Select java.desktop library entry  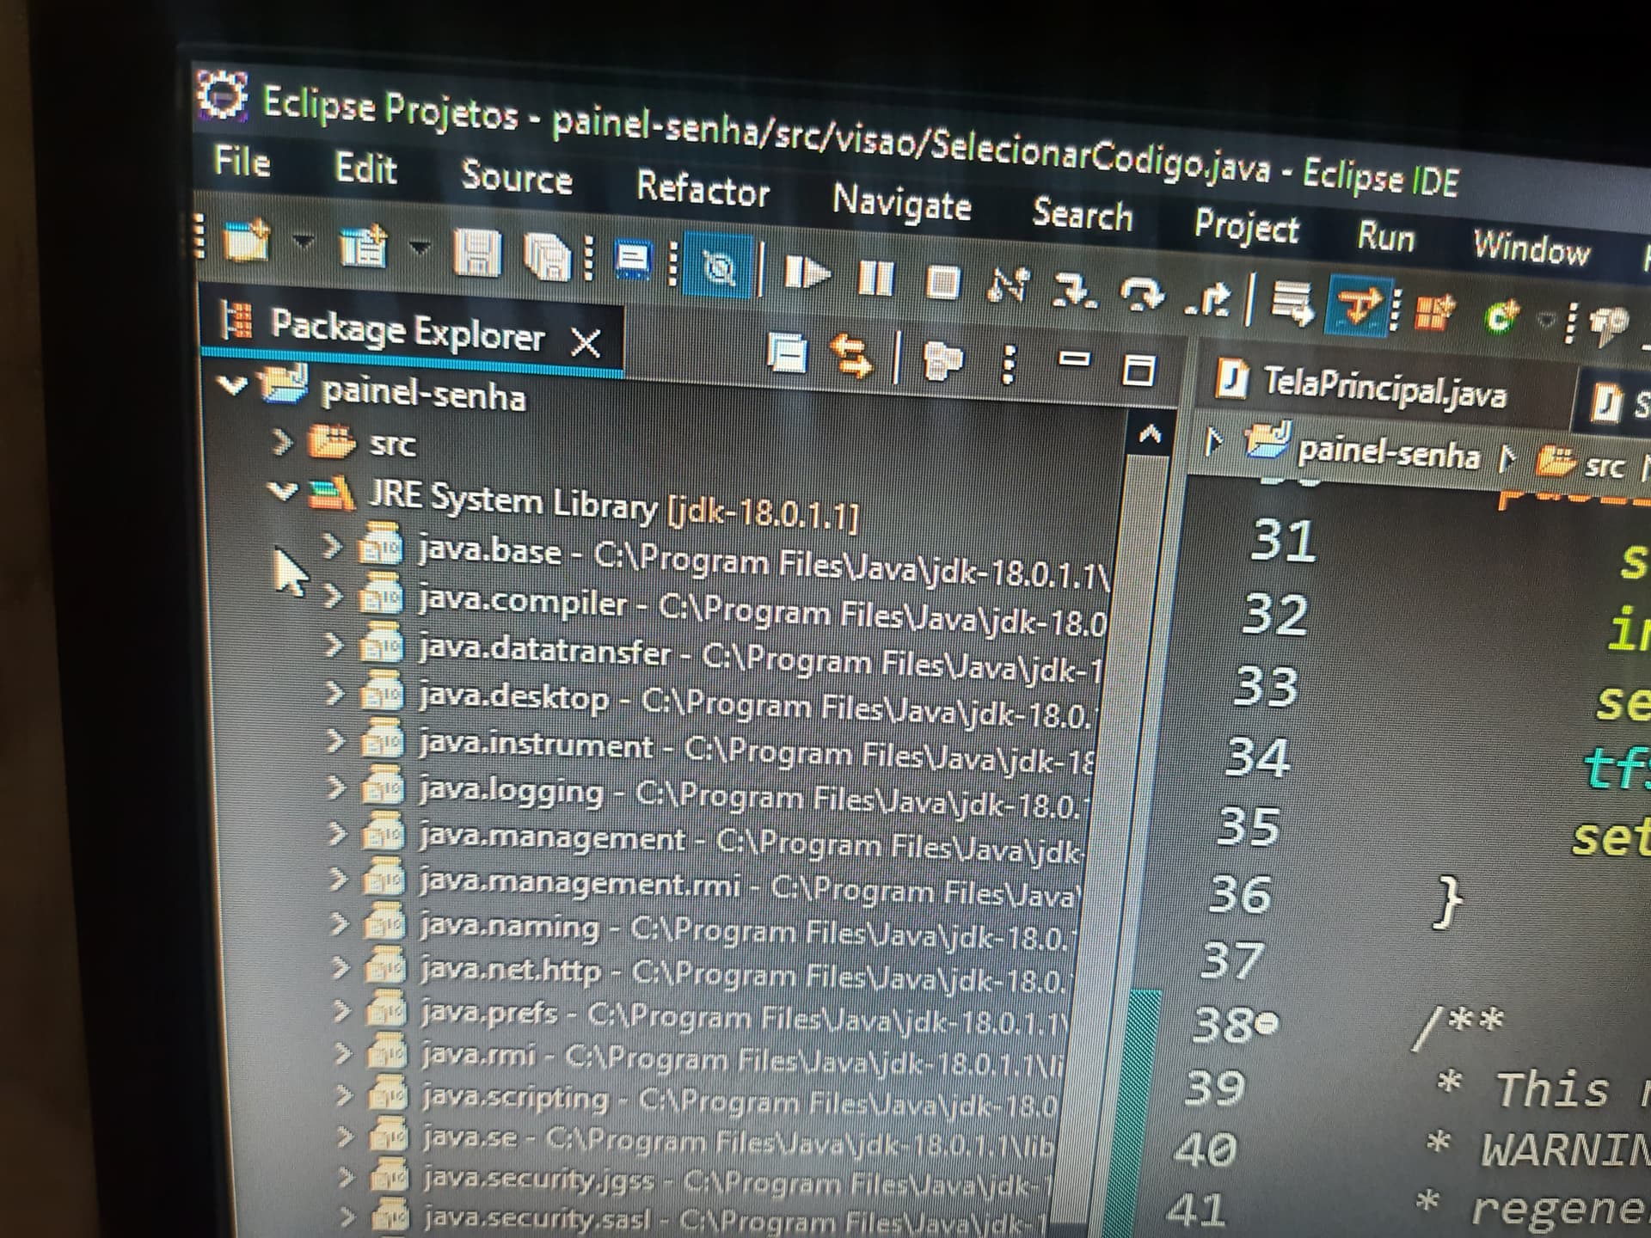click(512, 695)
